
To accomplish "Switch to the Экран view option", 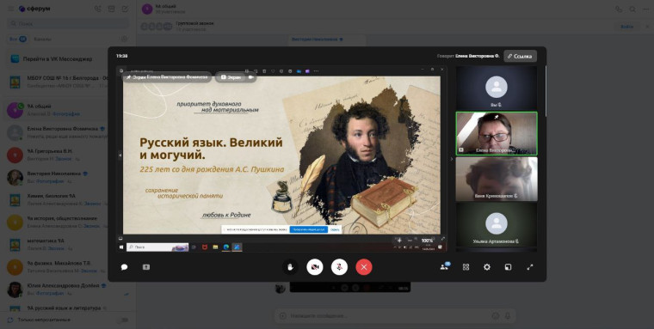I will point(231,77).
